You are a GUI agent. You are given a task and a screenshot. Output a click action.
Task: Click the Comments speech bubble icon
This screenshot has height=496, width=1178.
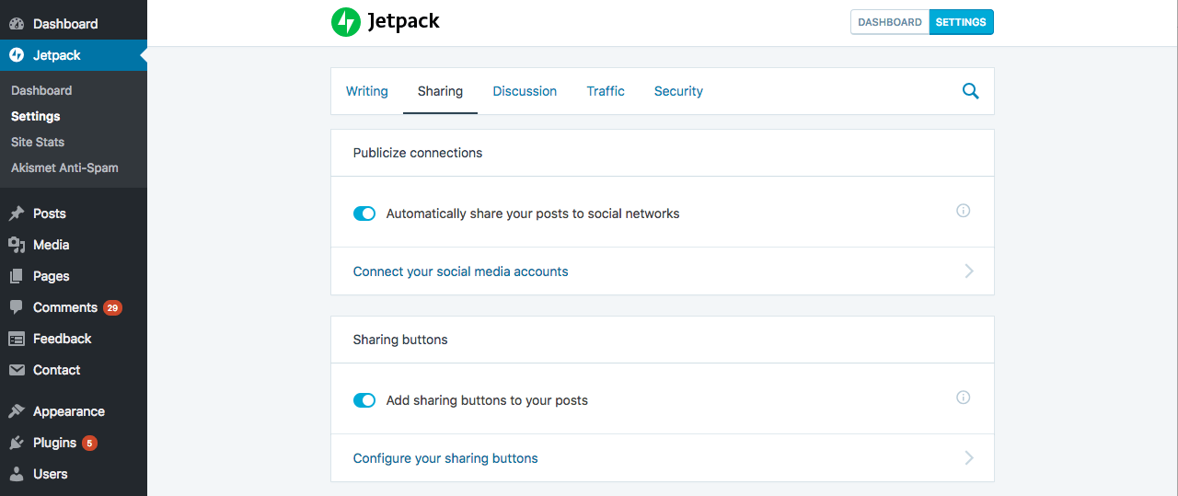click(x=17, y=307)
